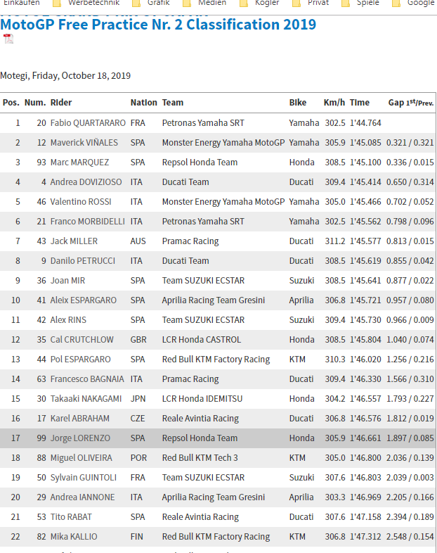
Task: Click the lap time 1'46.661 in Lorenzo's row
Action: pos(365,438)
